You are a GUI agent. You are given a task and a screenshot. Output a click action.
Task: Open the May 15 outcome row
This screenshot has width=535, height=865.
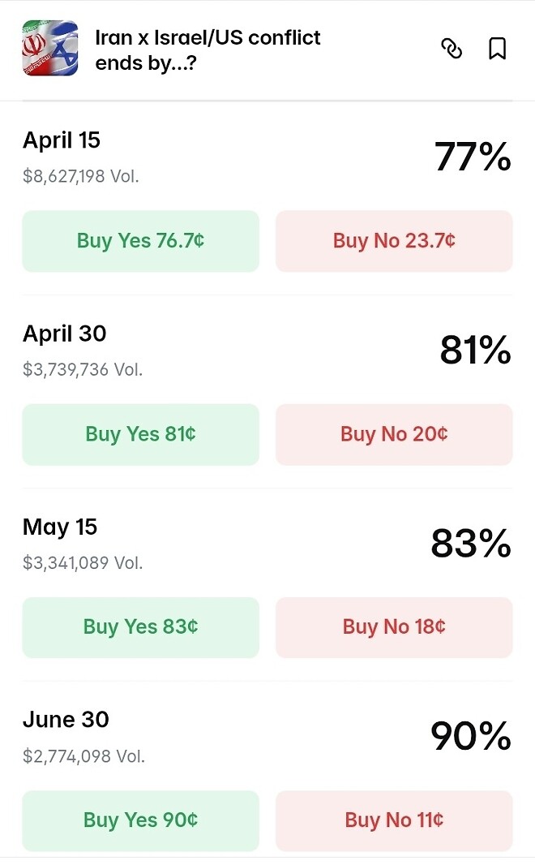pyautogui.click(x=59, y=527)
